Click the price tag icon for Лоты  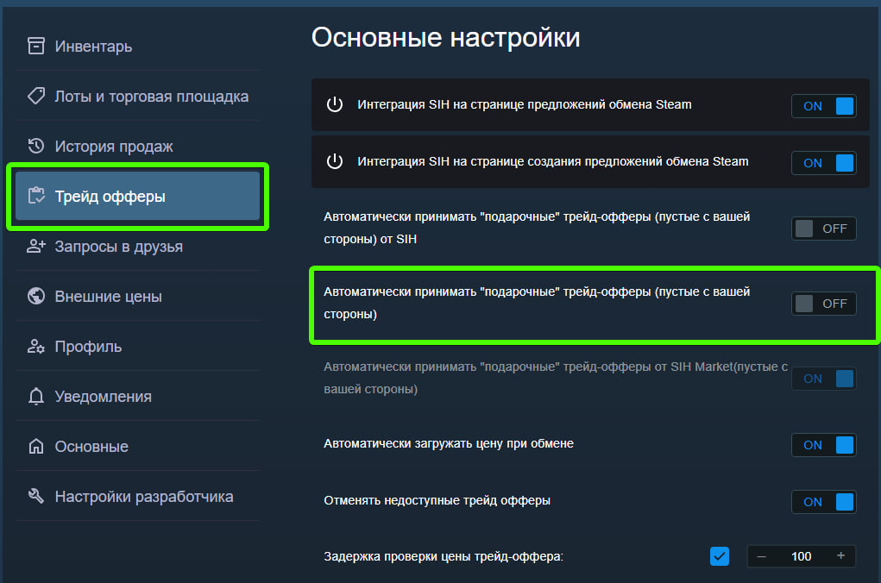tap(36, 96)
